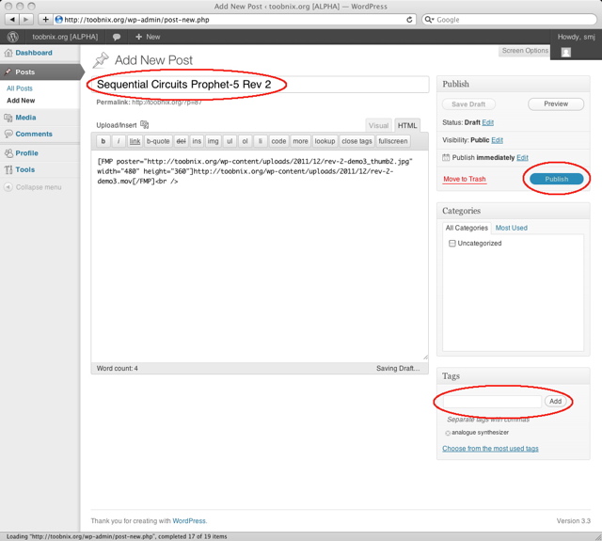Insert italic tag with i button
This screenshot has height=541, width=602.
click(119, 141)
